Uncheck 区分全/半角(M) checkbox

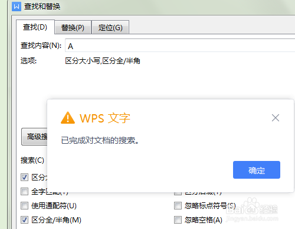point(24,220)
